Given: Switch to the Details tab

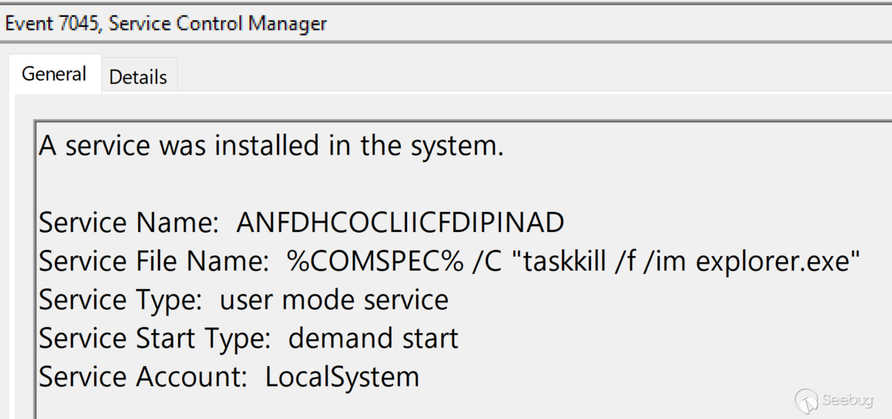Looking at the screenshot, I should [x=137, y=77].
